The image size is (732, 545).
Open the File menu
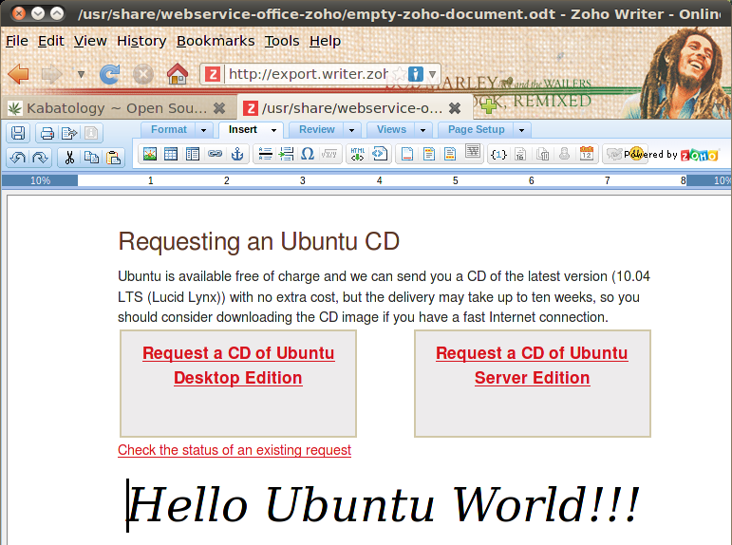coord(17,41)
